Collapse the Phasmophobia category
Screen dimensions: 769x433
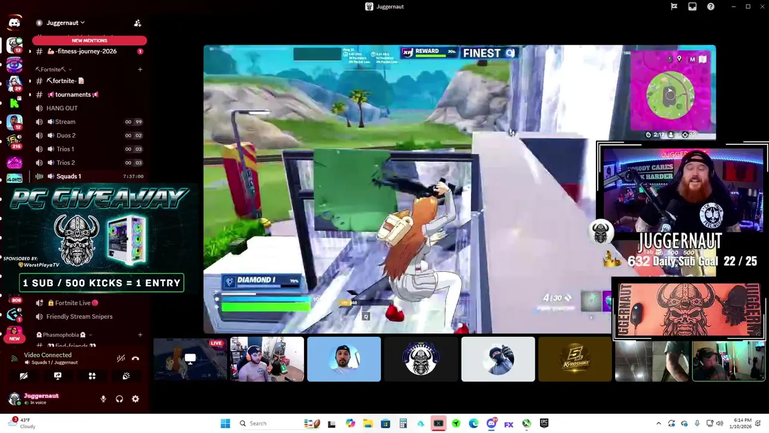coord(64,335)
